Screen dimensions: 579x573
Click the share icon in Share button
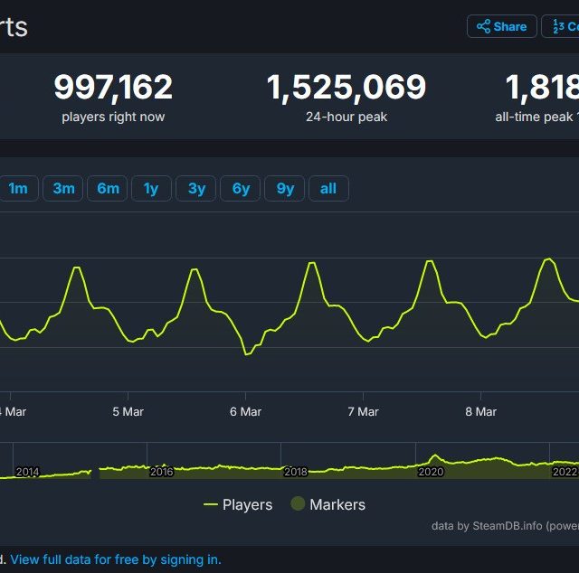tap(483, 26)
